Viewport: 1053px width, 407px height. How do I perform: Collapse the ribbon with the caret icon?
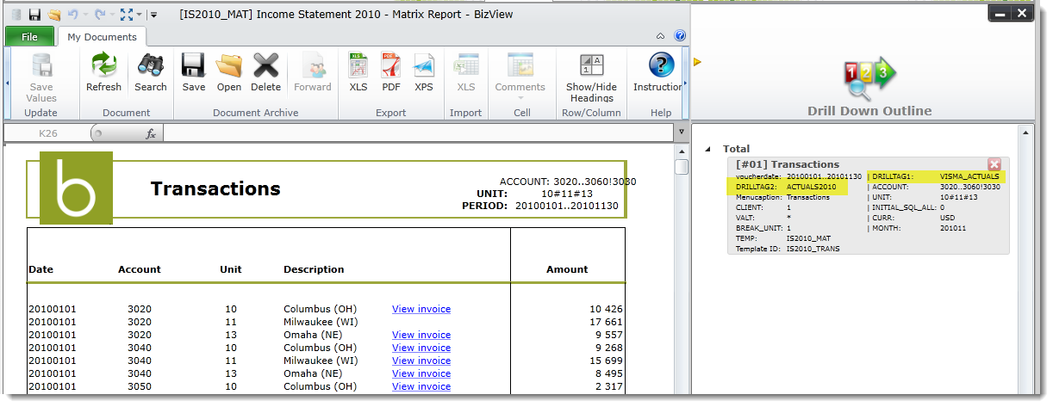[x=660, y=36]
